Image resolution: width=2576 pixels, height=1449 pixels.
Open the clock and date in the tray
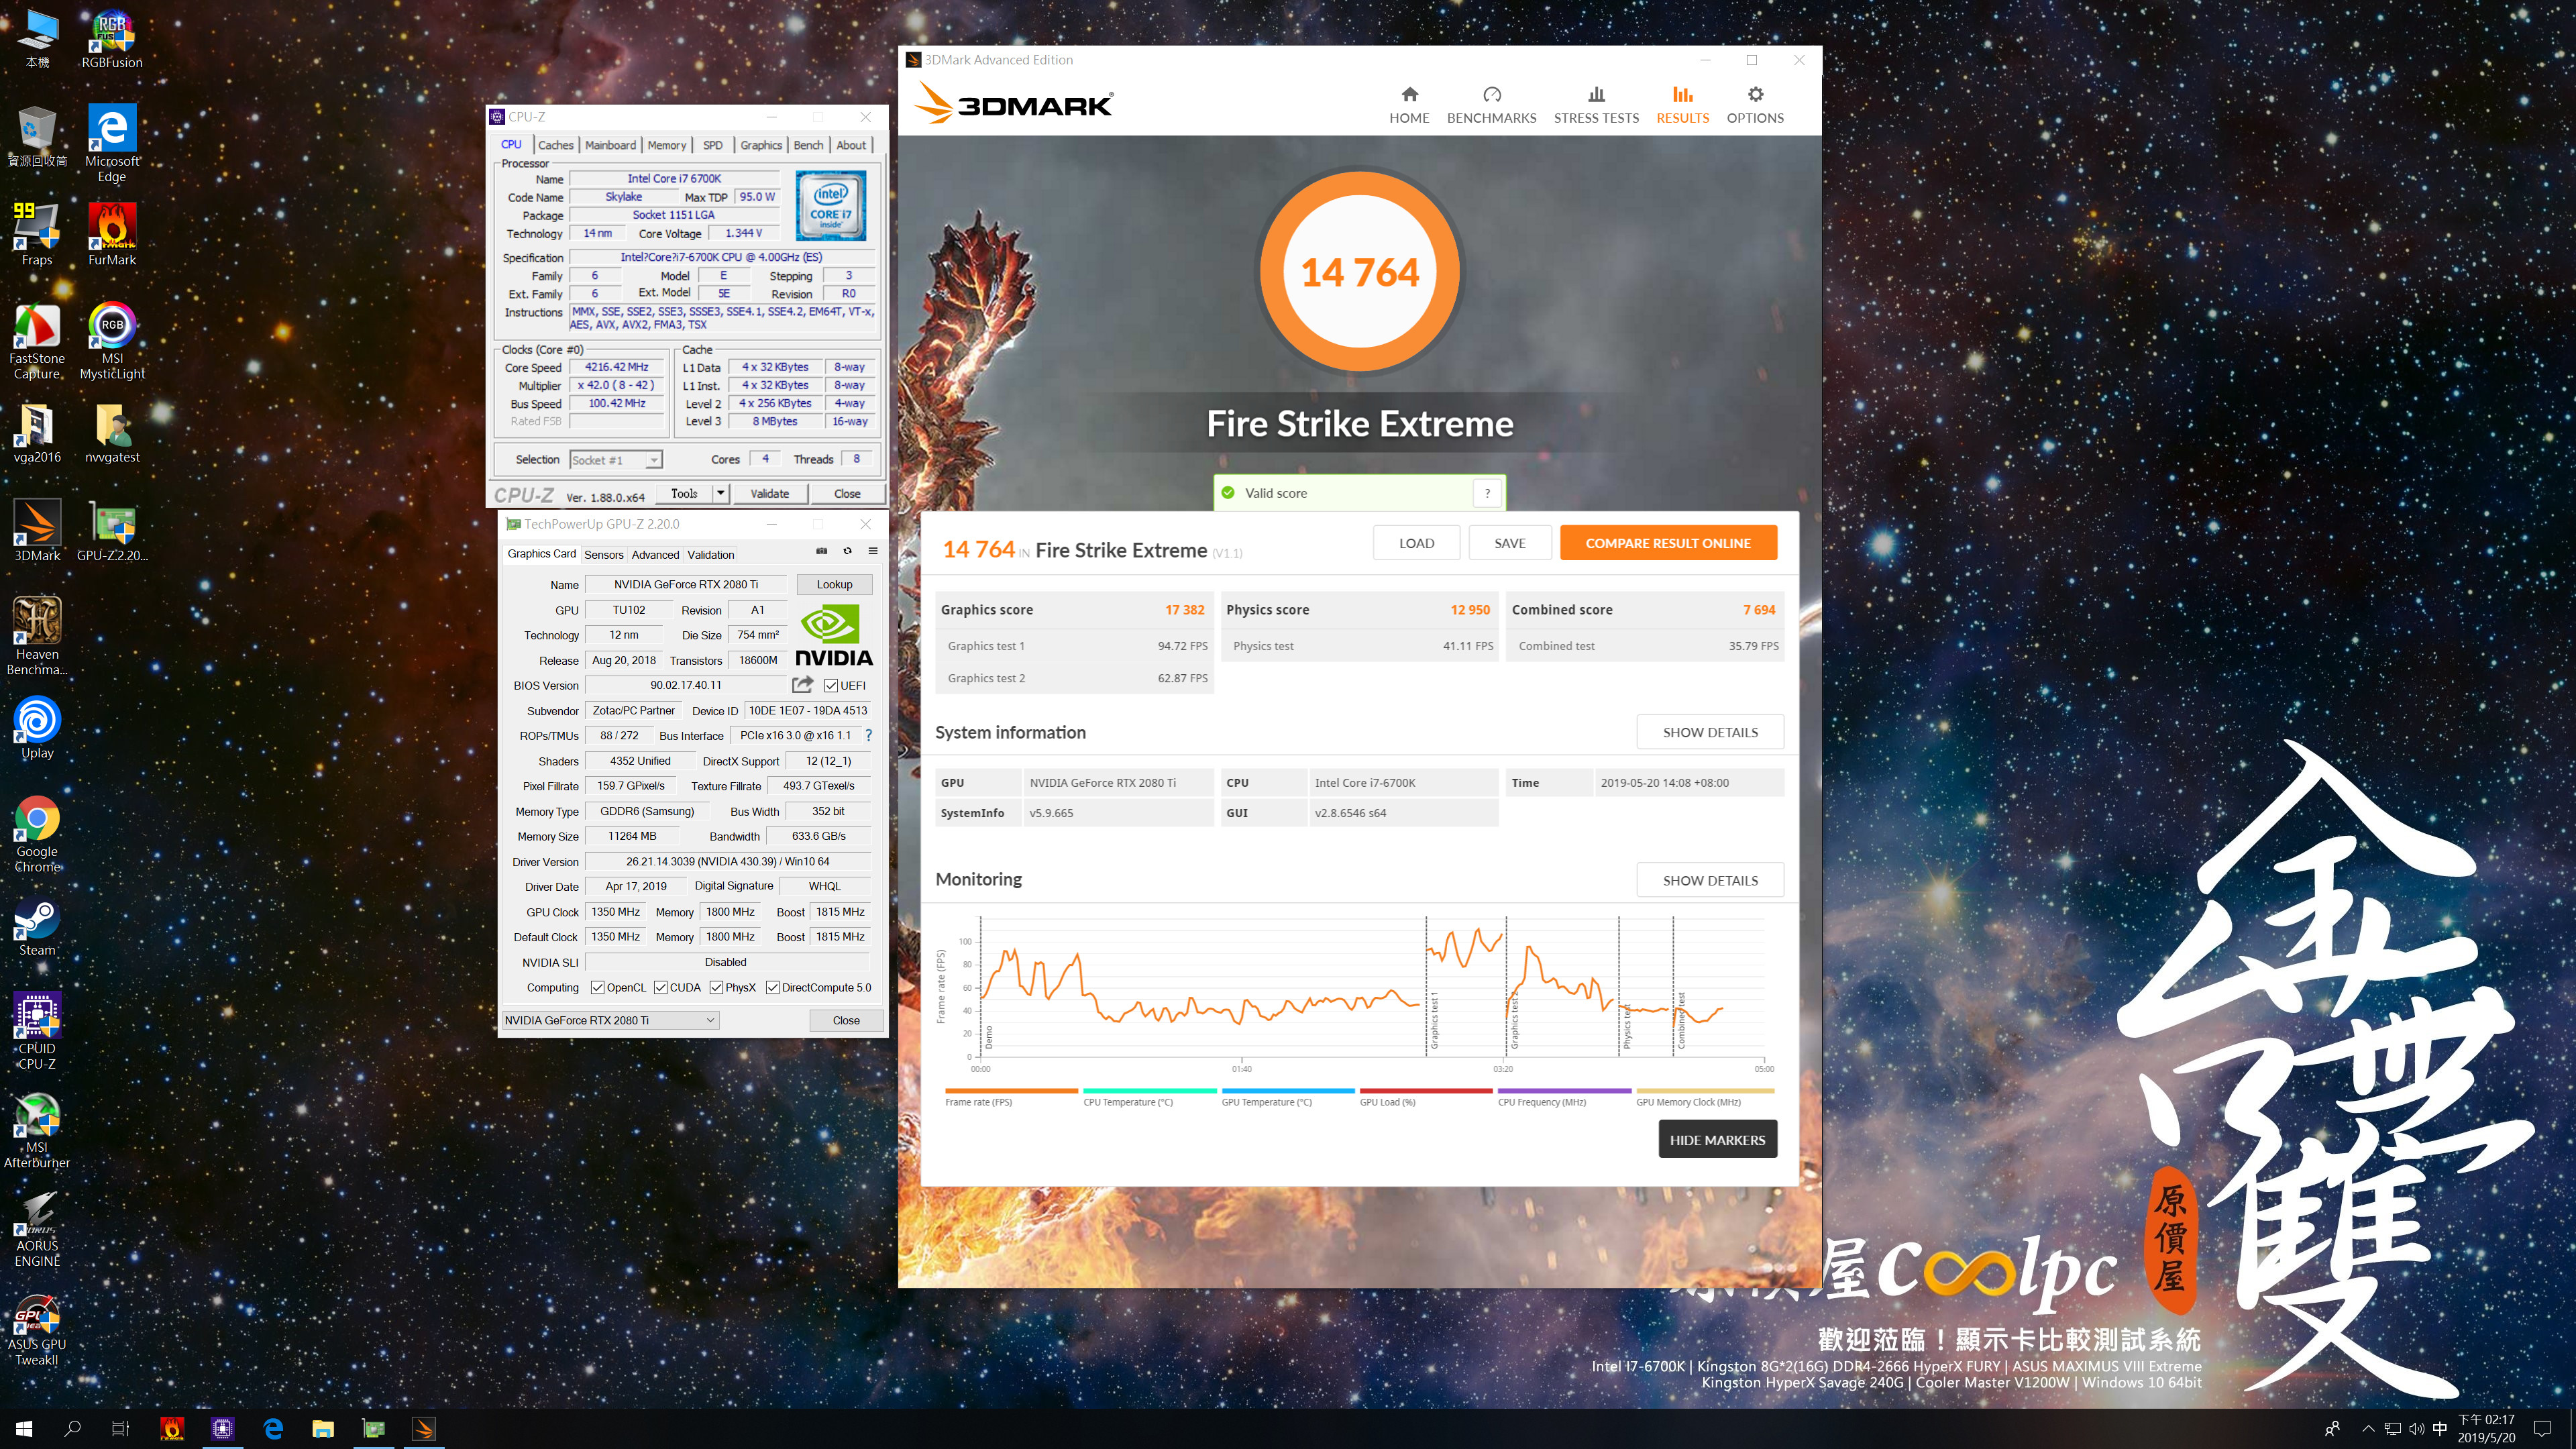tap(2486, 1429)
